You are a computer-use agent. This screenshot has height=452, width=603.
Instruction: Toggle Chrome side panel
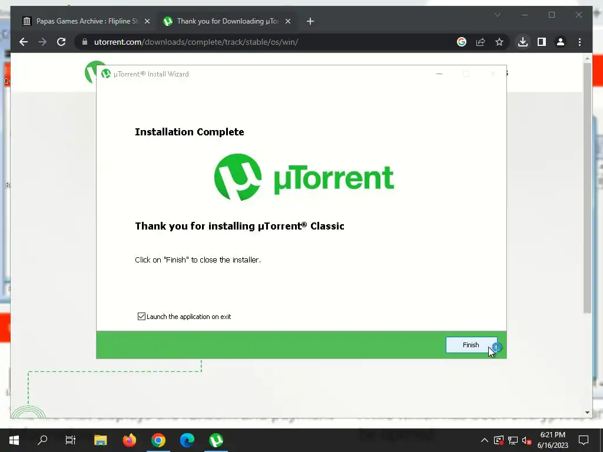point(542,42)
